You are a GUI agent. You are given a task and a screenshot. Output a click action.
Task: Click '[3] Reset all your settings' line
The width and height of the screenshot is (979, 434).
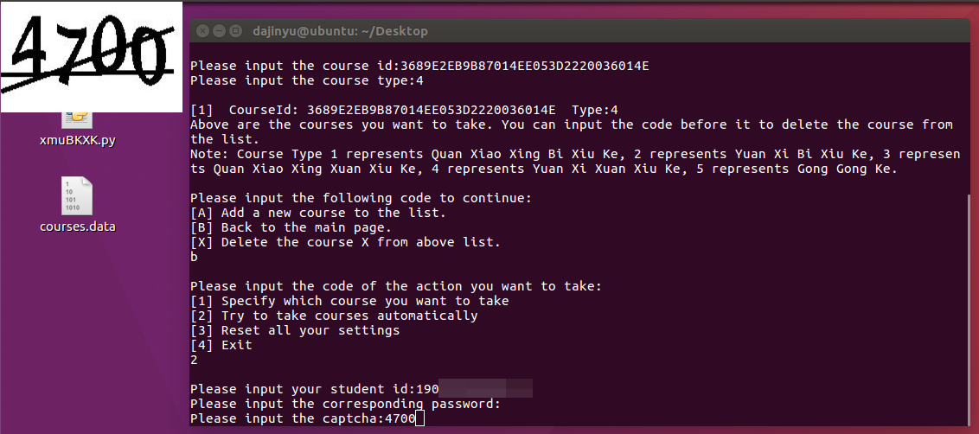[x=295, y=330]
